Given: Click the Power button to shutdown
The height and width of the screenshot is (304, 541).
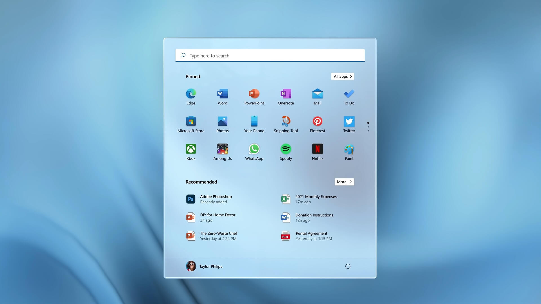Looking at the screenshot, I should 347,267.
